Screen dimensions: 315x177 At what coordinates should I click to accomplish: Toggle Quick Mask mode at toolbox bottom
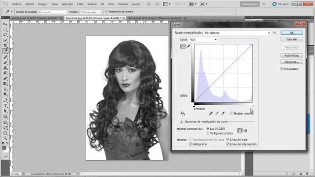coord(5,155)
